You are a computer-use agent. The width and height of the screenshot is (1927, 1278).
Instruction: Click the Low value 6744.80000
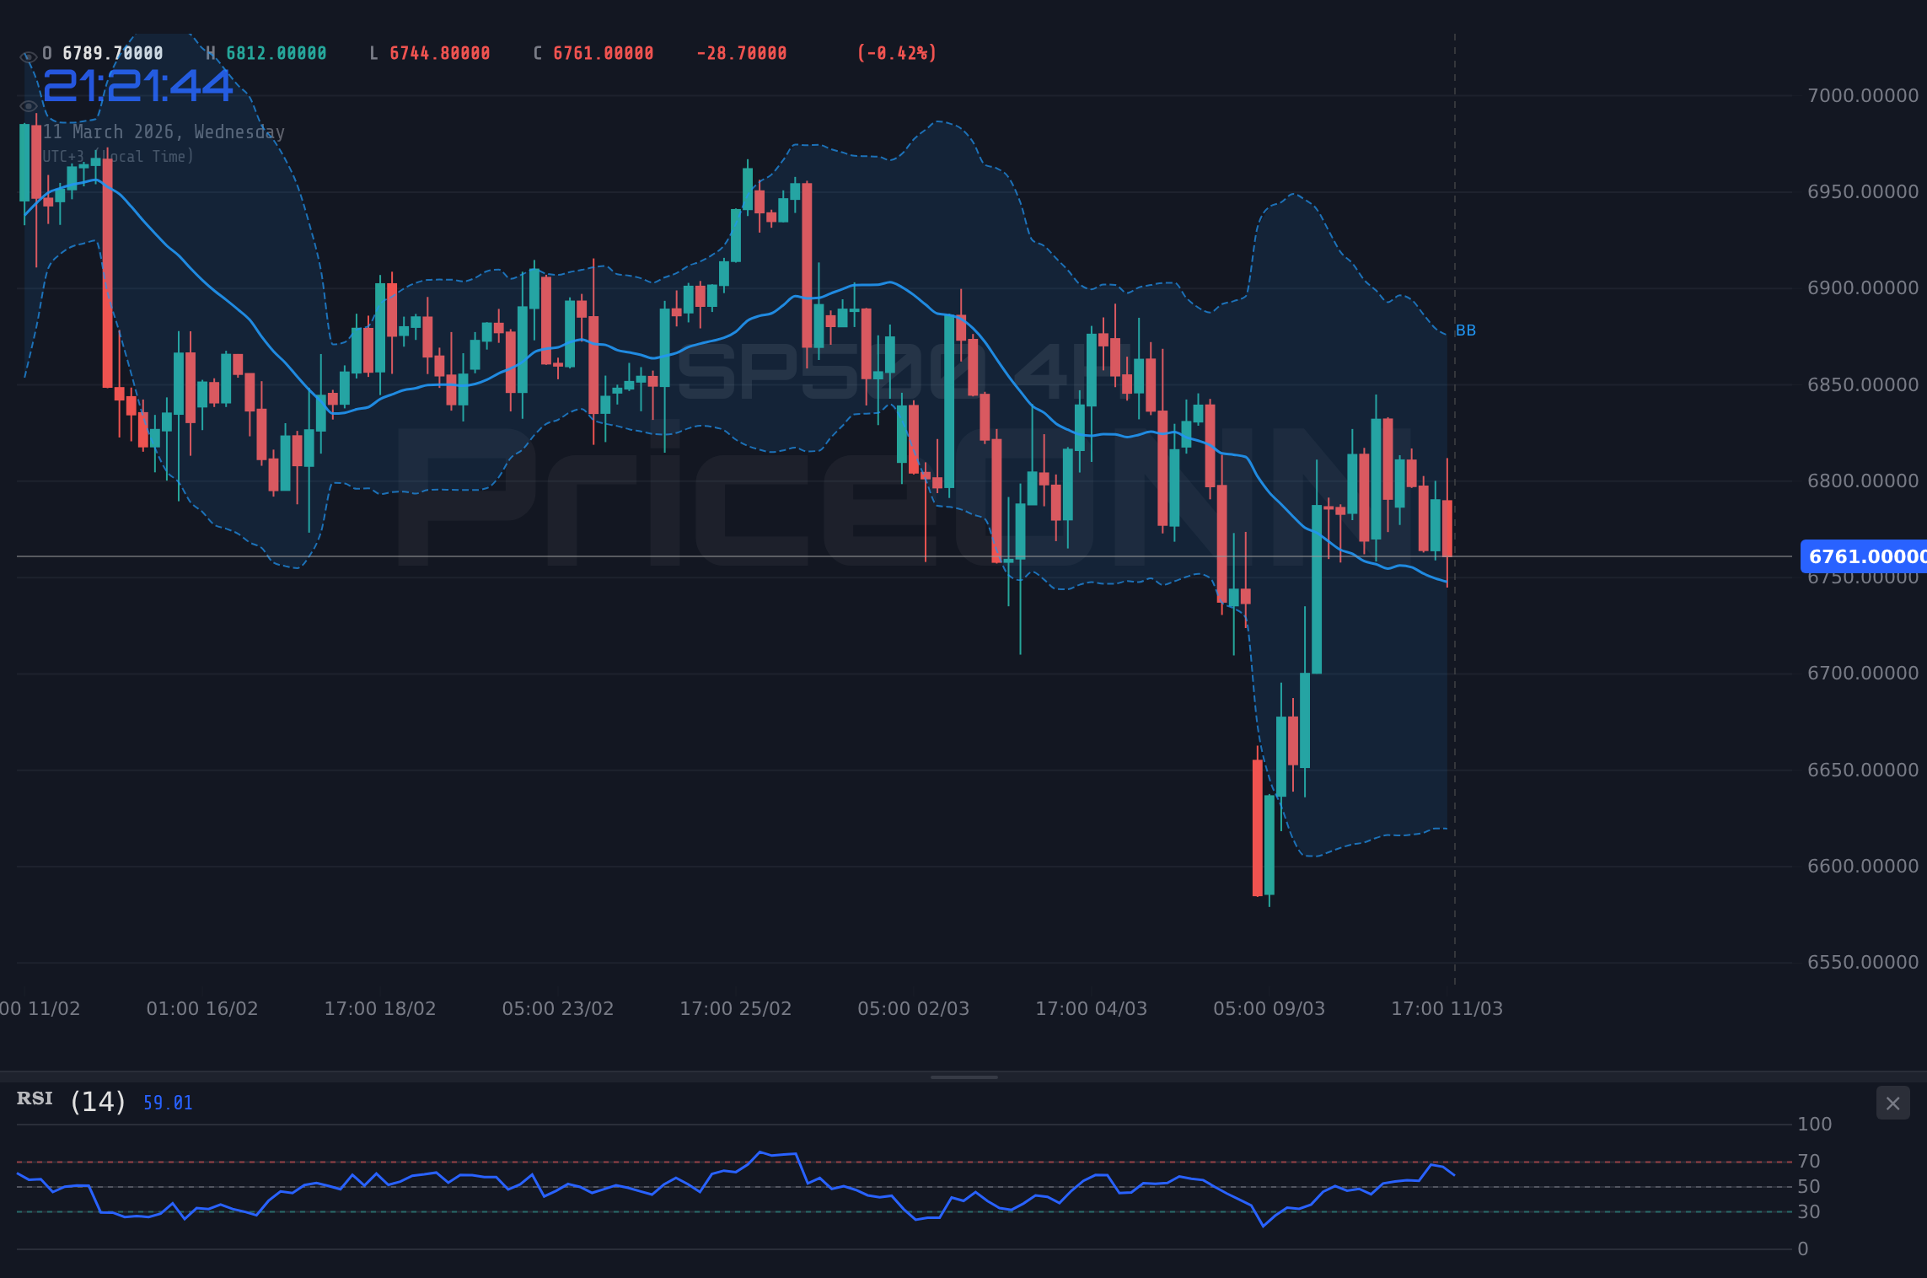[440, 53]
